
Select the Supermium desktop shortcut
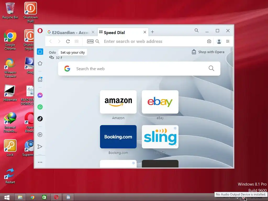click(28, 148)
